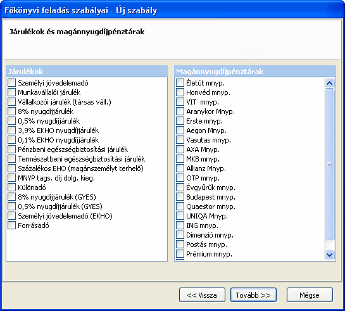Click the Magánnyugdíjpénztárak list scrollbar thumb

[329, 165]
